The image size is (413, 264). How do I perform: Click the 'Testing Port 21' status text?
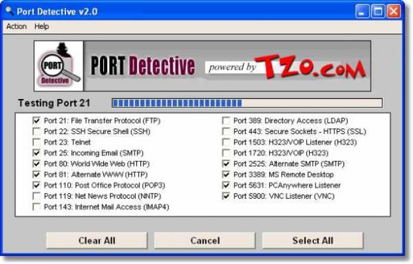[x=54, y=103]
